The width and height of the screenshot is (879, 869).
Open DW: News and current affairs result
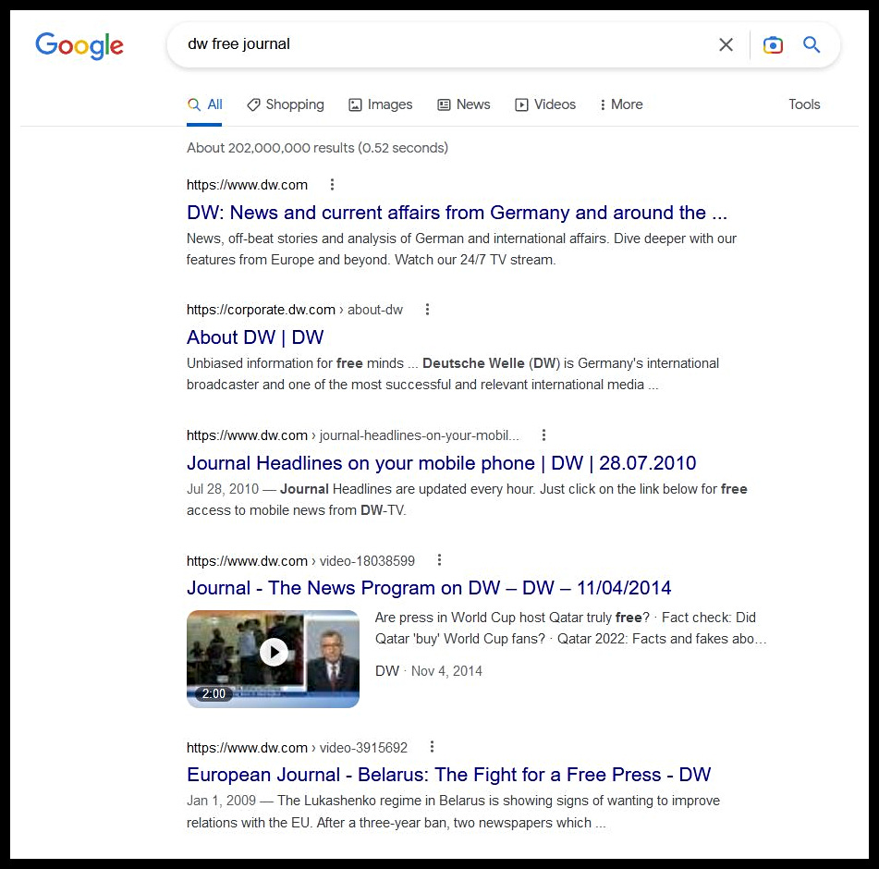(457, 213)
